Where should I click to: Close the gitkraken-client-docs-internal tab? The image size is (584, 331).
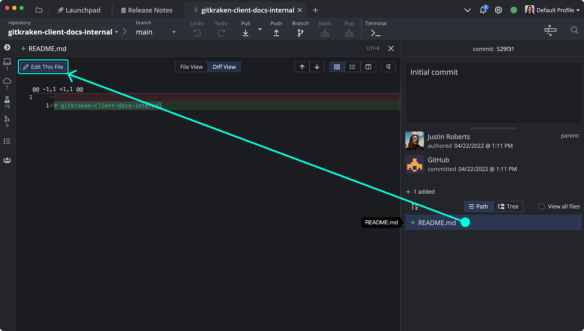click(x=300, y=10)
